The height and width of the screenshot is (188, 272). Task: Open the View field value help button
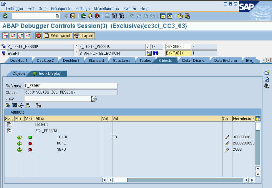tap(94, 99)
